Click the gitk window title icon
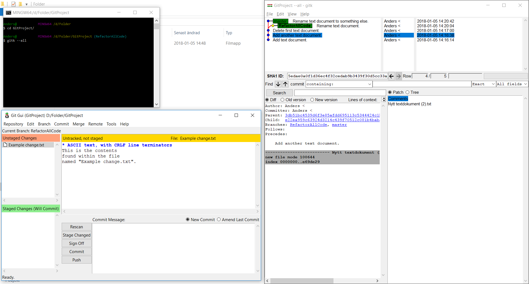 tap(270, 6)
